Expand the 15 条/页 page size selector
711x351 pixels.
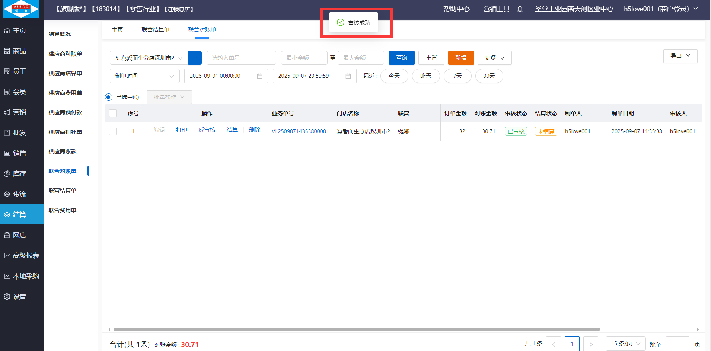tap(625, 344)
